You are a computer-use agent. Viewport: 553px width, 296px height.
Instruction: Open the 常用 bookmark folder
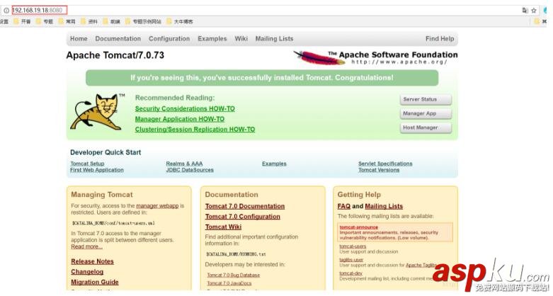(67, 21)
